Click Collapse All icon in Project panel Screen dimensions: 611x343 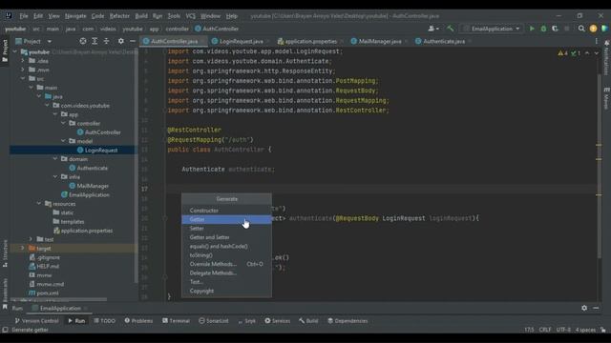[106, 41]
